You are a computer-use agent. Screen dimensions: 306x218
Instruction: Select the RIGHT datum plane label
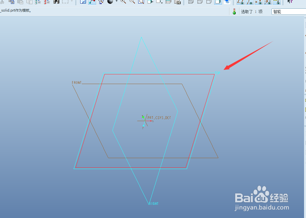tap(154, 204)
